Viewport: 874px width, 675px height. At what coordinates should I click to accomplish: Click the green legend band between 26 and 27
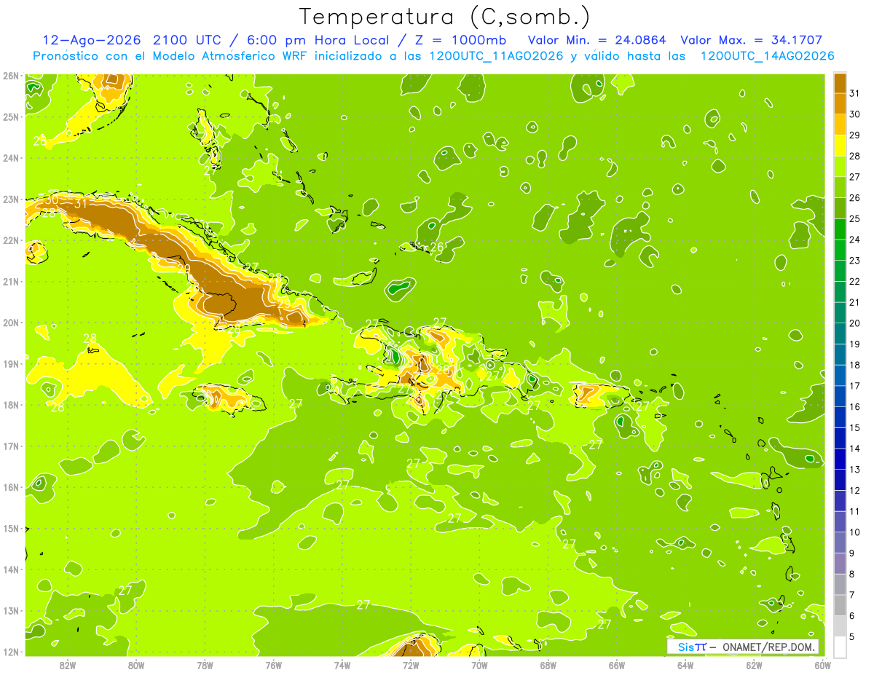click(840, 187)
